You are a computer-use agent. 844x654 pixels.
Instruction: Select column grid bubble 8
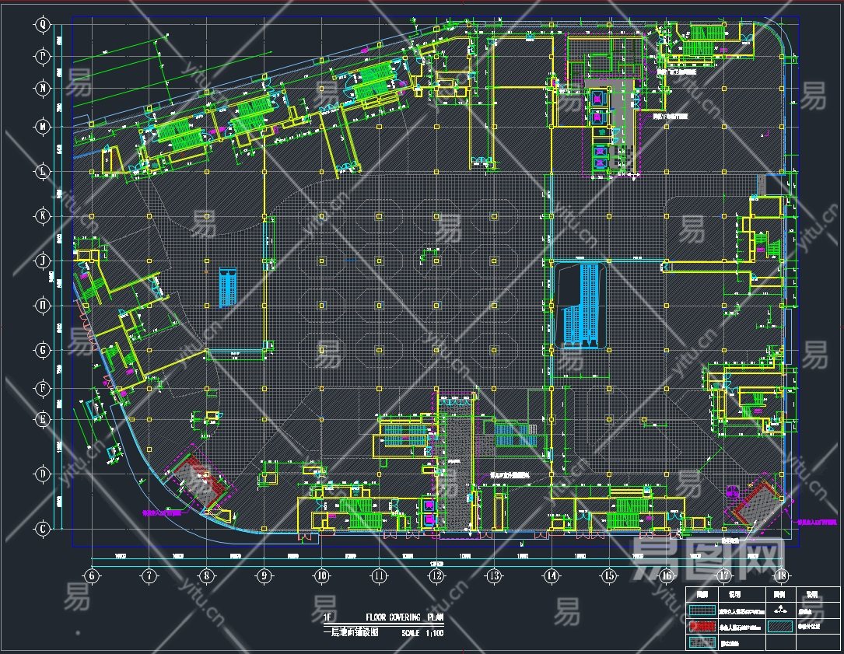point(207,576)
